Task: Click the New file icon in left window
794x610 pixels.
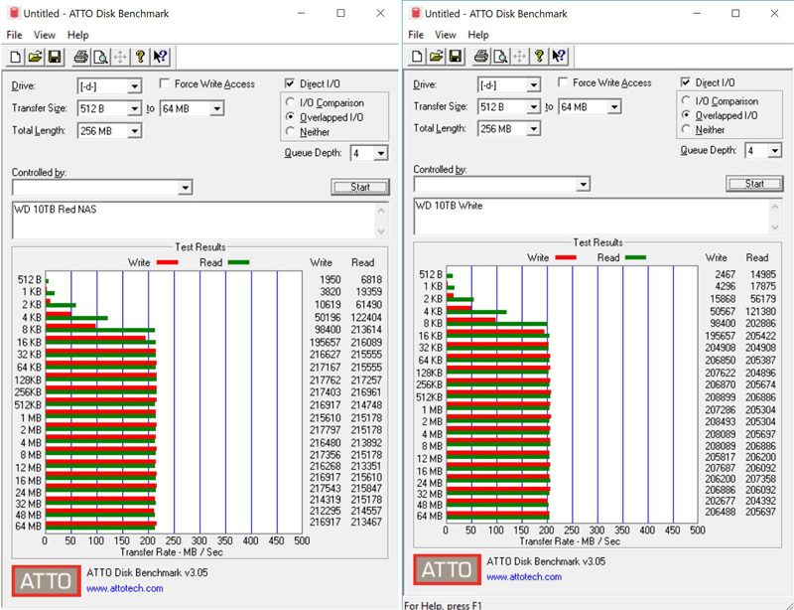Action: [15, 57]
